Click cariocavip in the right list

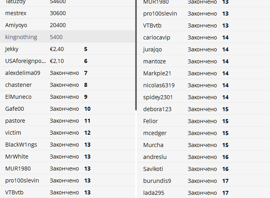point(203,37)
